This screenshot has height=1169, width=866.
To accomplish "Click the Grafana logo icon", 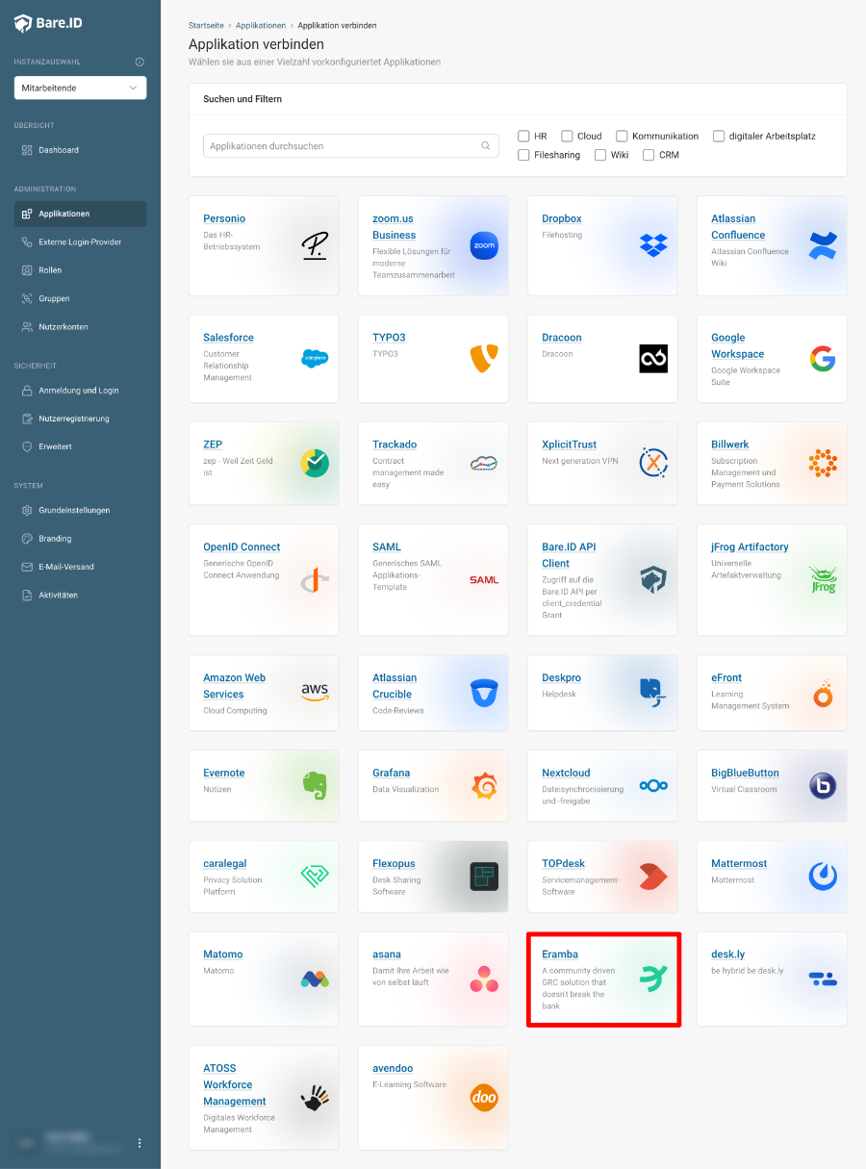I will click(x=484, y=786).
